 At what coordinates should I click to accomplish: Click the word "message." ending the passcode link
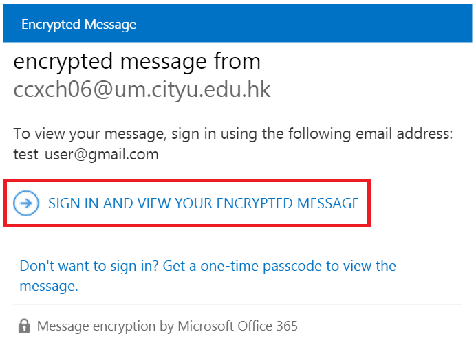[48, 286]
